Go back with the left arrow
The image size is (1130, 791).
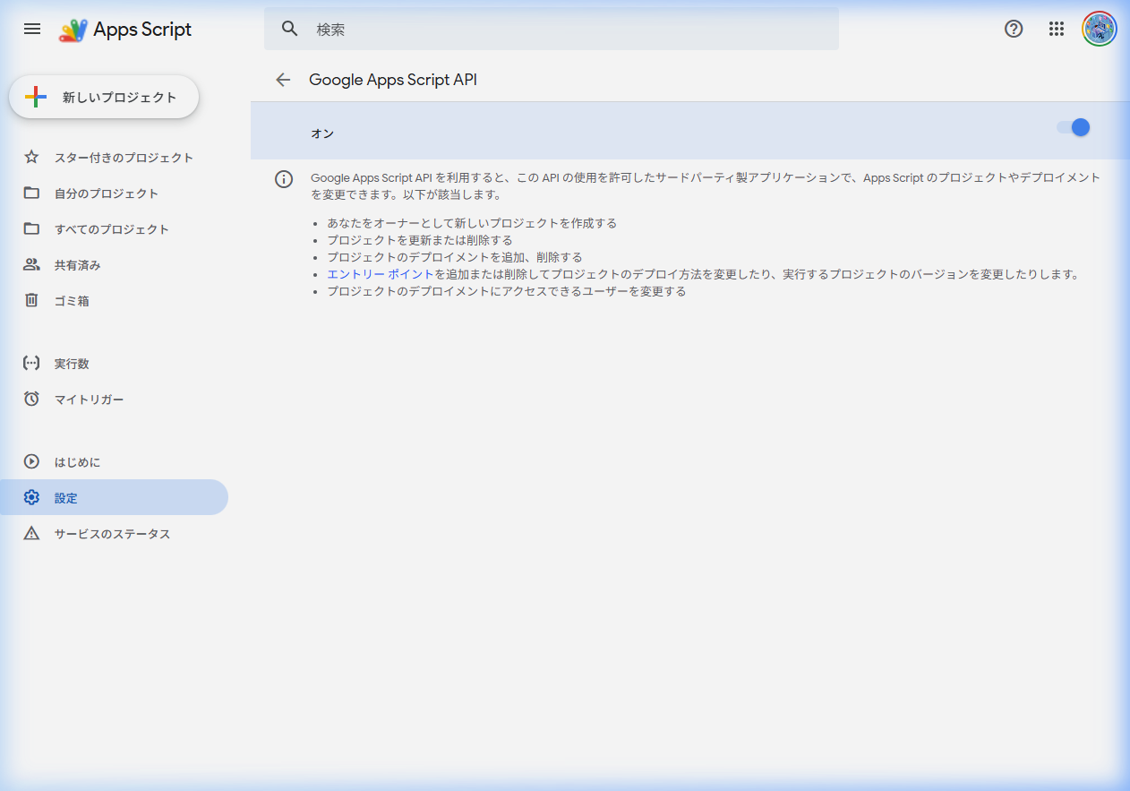(x=283, y=80)
